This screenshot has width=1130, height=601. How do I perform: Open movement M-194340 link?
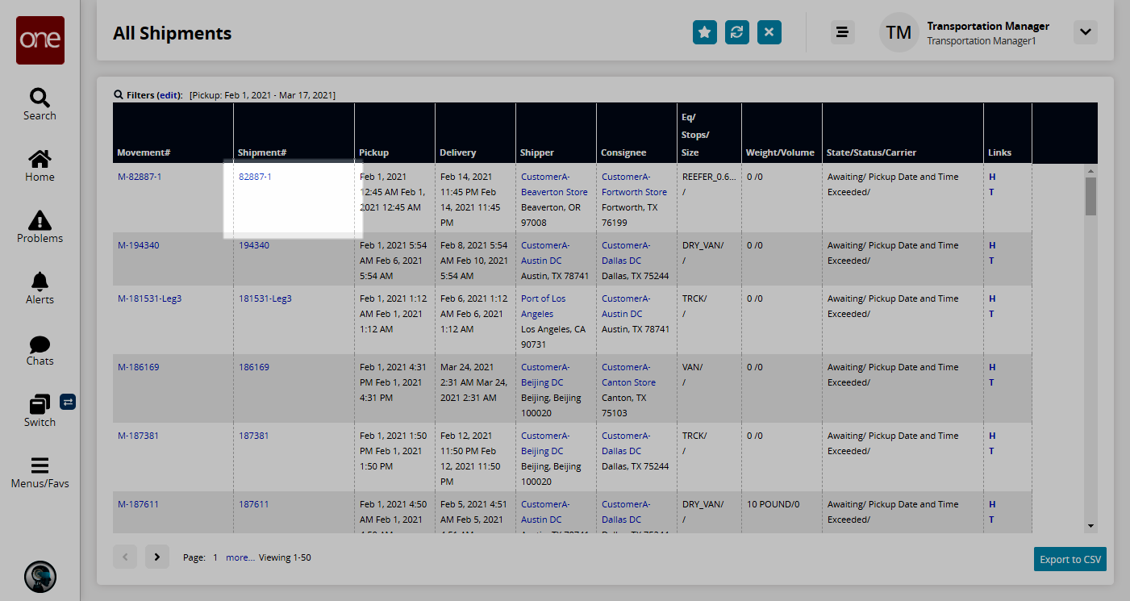[x=138, y=245]
